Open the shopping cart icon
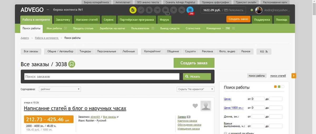 point(157,10)
